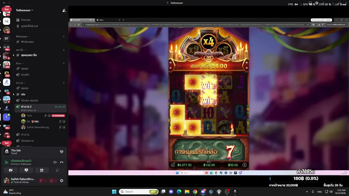The image size is (349, 196).
Task: Go back using the Discord title bar arrow
Action: click(x=4, y=3)
